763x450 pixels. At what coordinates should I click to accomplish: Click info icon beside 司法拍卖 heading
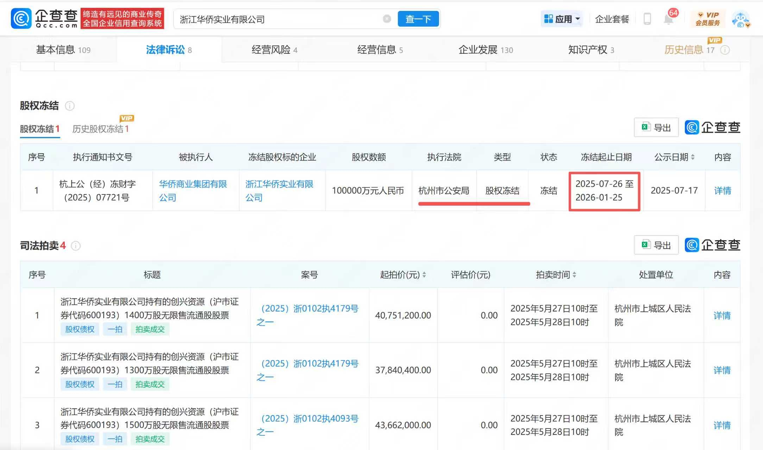[x=76, y=246]
